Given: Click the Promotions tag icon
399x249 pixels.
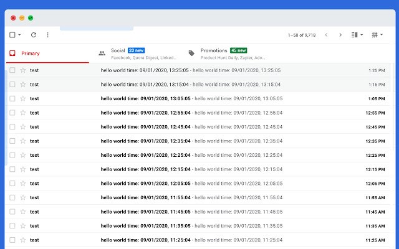Looking at the screenshot, I should (191, 53).
